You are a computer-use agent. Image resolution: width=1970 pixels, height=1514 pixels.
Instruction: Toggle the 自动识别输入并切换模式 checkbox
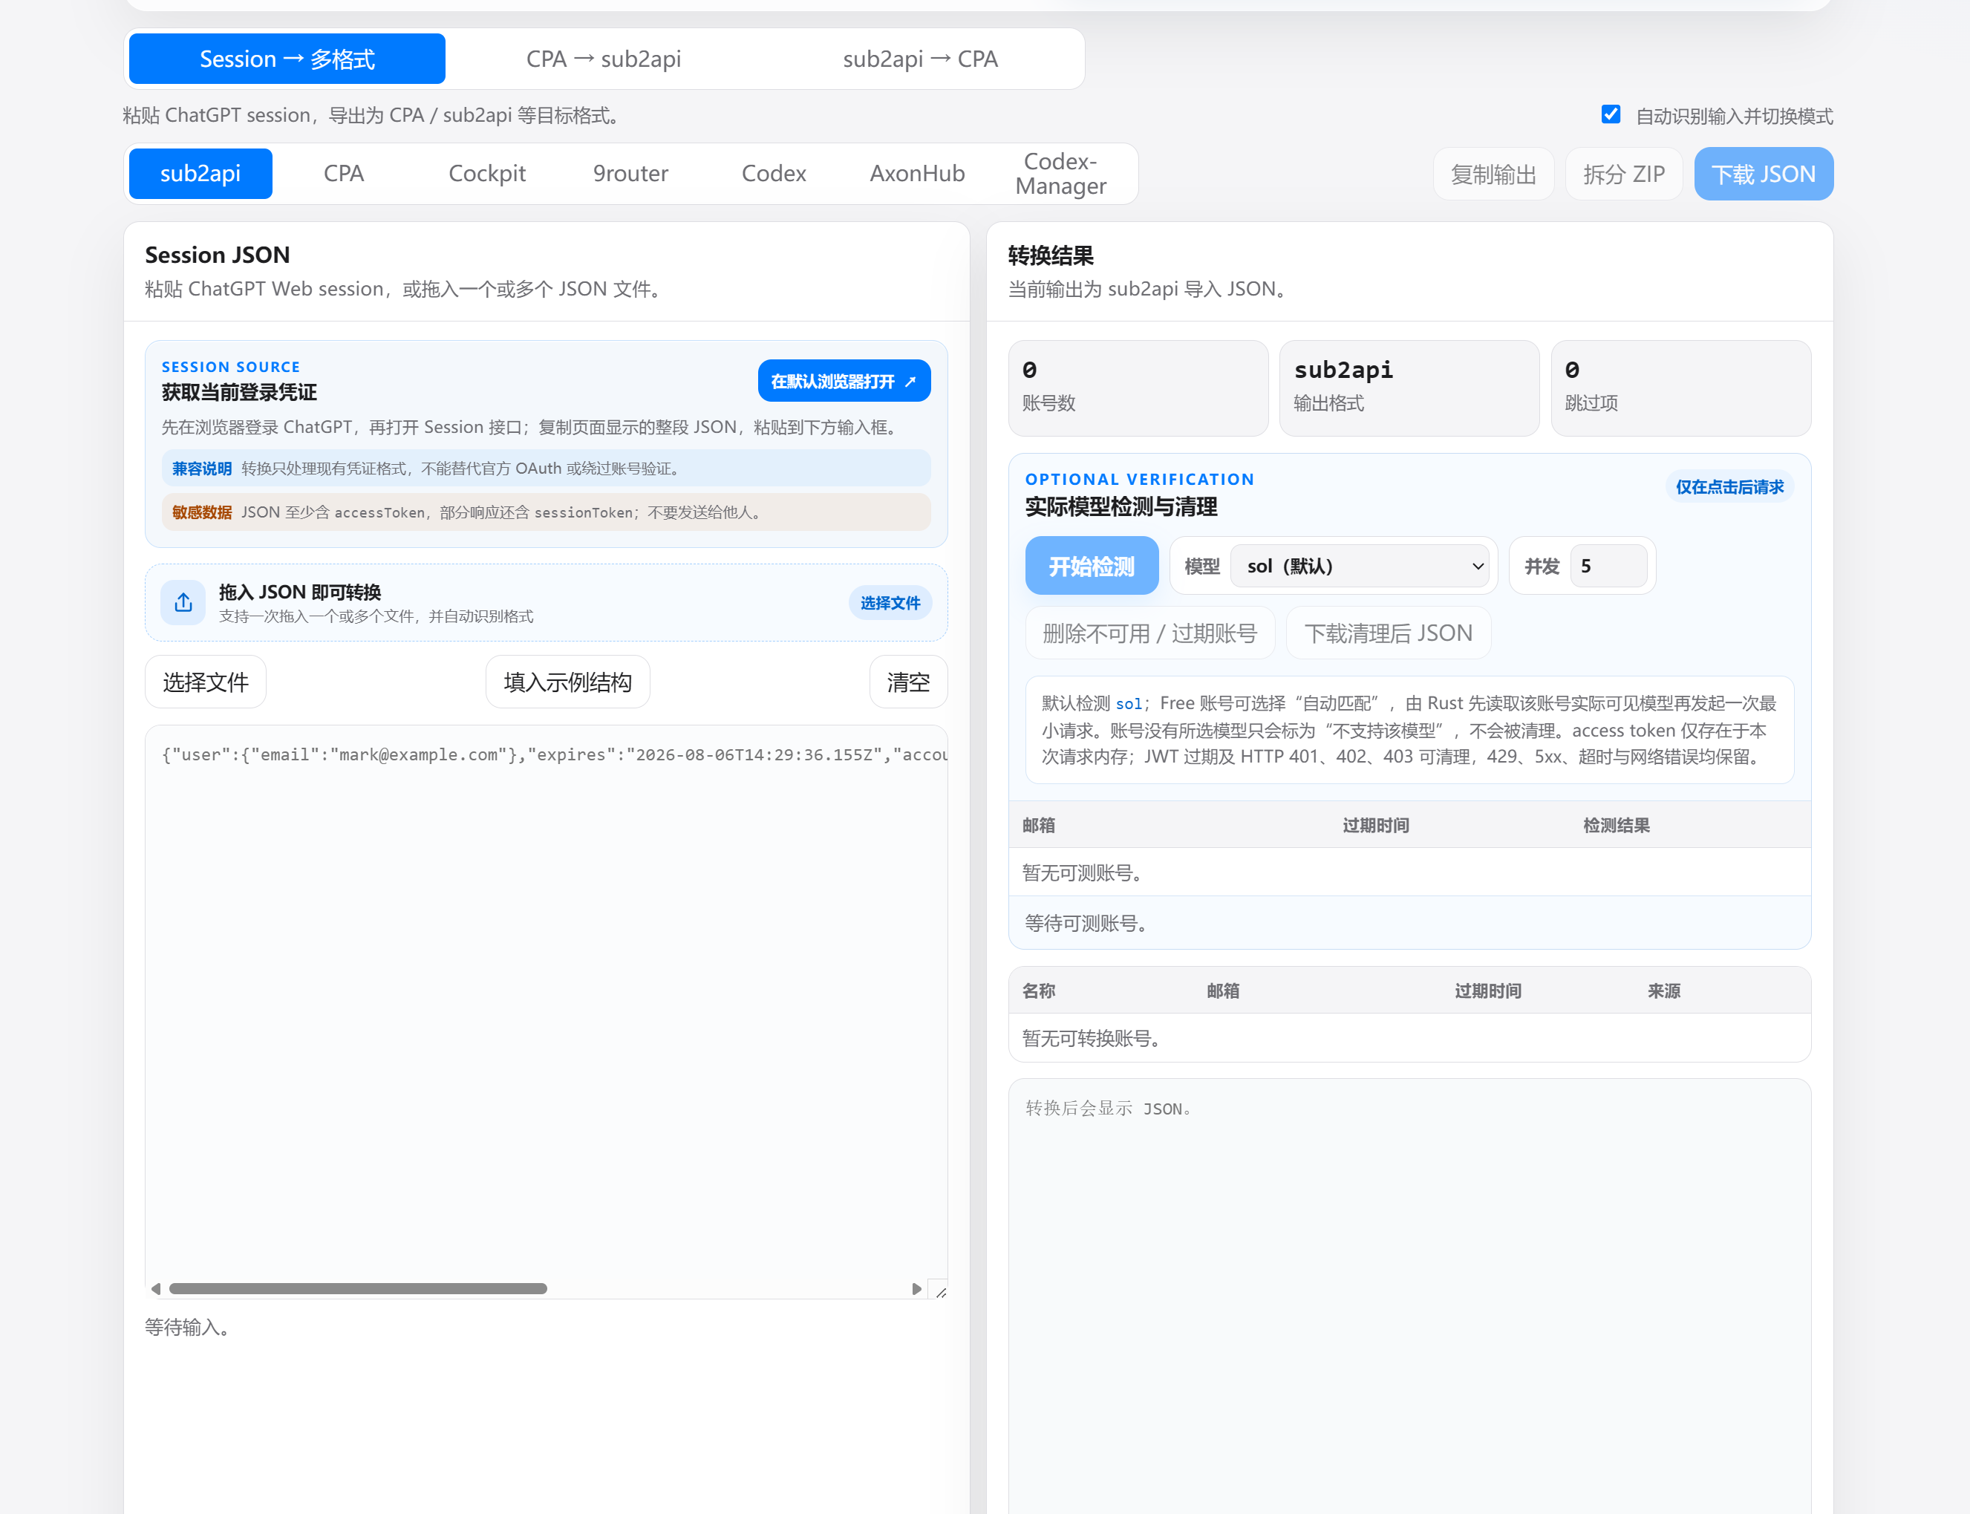1611,114
